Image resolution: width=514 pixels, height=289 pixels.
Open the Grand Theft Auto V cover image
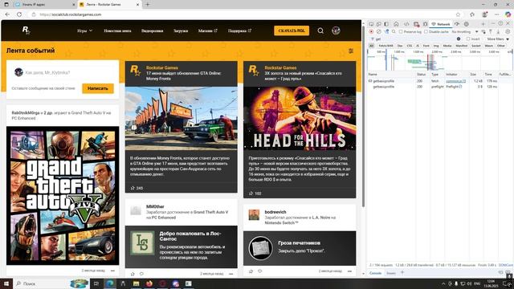pos(63,196)
